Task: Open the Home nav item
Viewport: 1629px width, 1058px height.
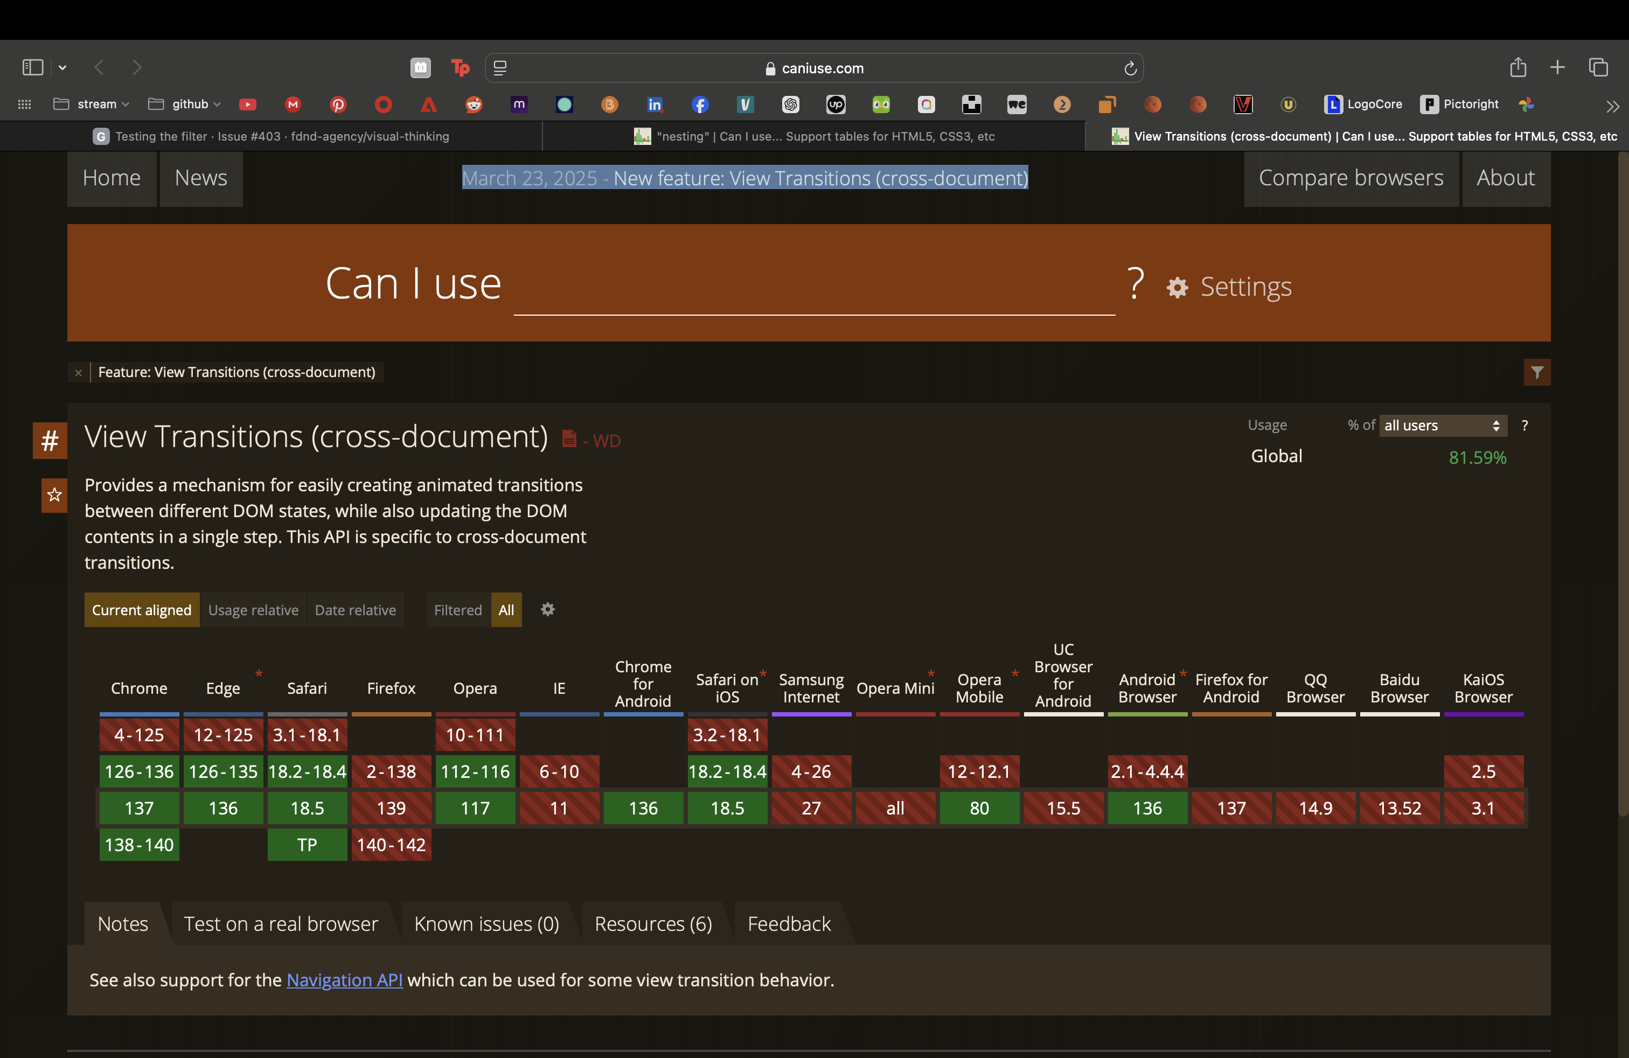Action: click(112, 178)
